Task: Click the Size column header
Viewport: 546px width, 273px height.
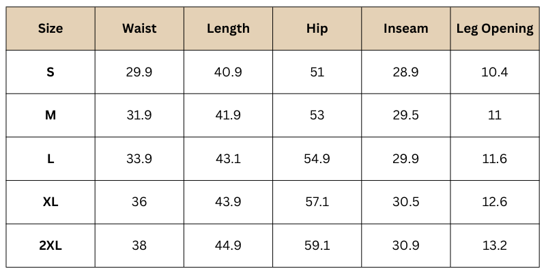Action: pos(51,29)
